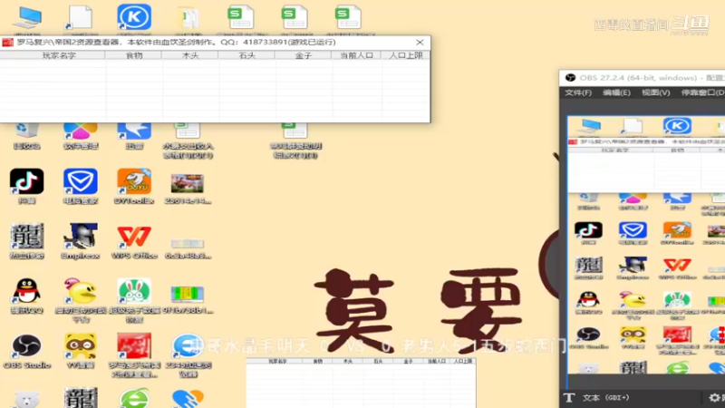Viewport: 725px width, 408px height.
Task: Open the Kugou music blue K desktop icon
Action: click(x=134, y=17)
